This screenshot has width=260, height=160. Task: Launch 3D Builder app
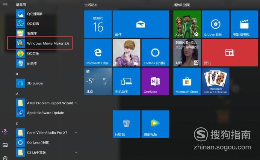click(x=30, y=83)
